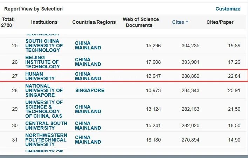Click the Report View by Selection title
Image resolution: width=248 pixels, height=158 pixels.
pyautogui.click(x=33, y=9)
